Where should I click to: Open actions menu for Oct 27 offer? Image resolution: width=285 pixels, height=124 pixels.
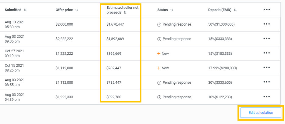pyautogui.click(x=266, y=53)
